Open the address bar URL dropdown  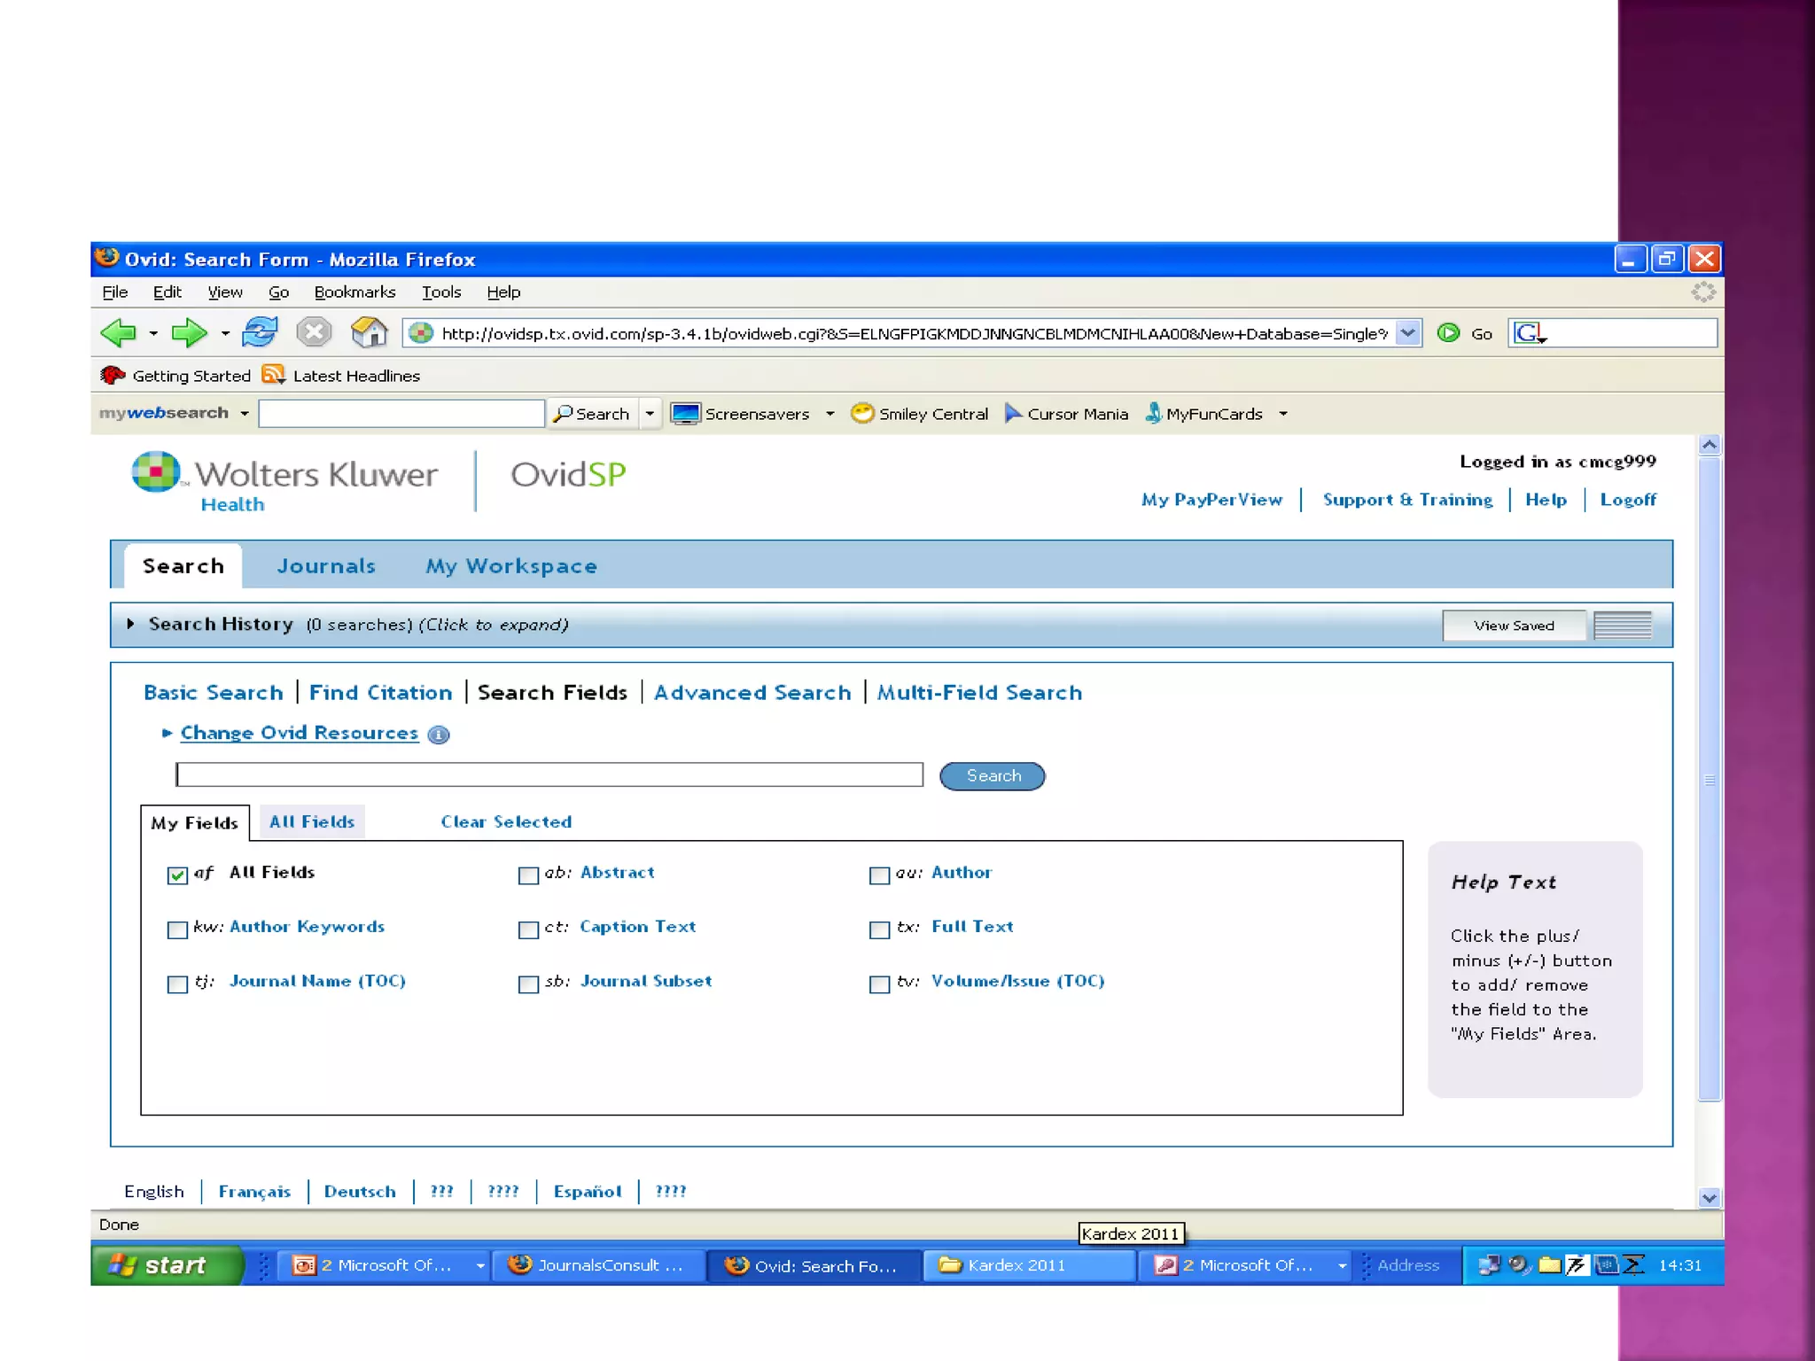[x=1407, y=333]
